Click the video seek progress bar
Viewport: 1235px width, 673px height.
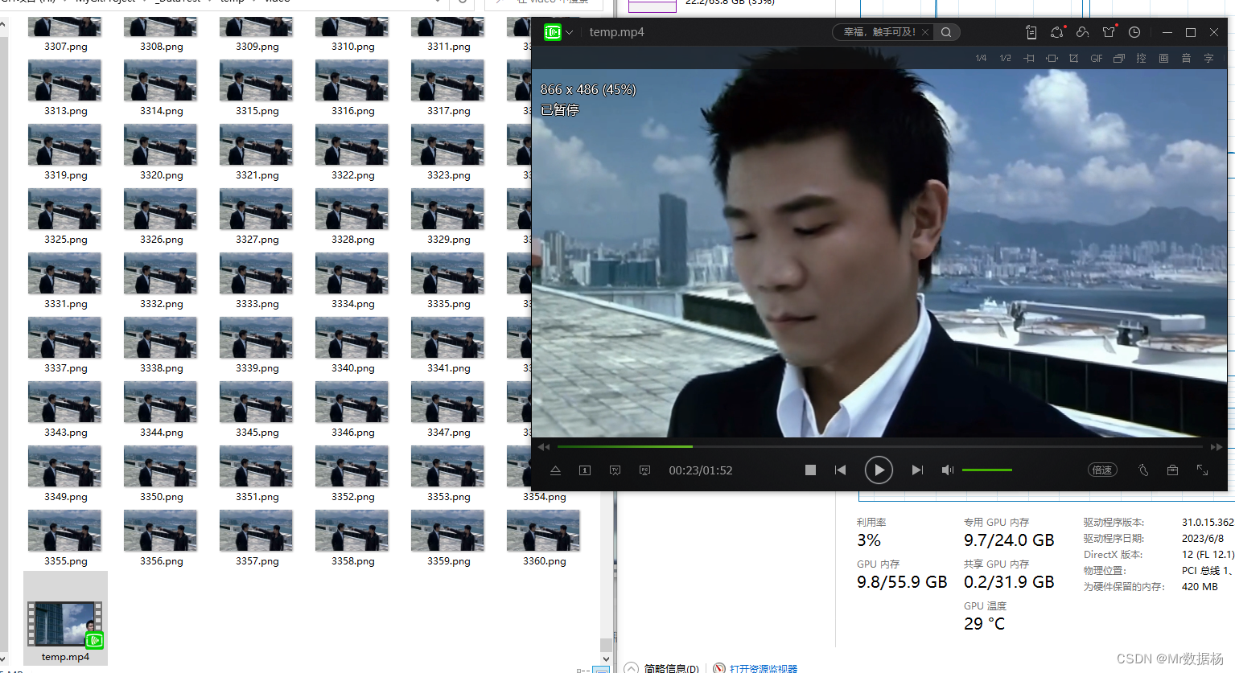click(x=880, y=446)
